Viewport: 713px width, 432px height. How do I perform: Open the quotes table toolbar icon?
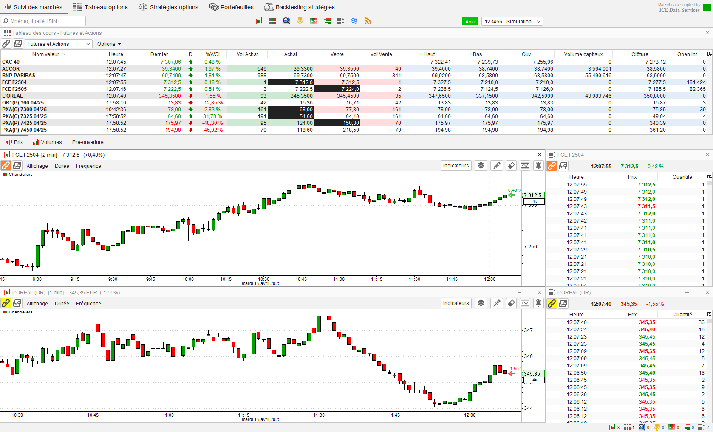273,21
